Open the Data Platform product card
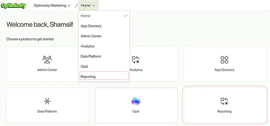The height and width of the screenshot is (126, 270). click(48, 105)
